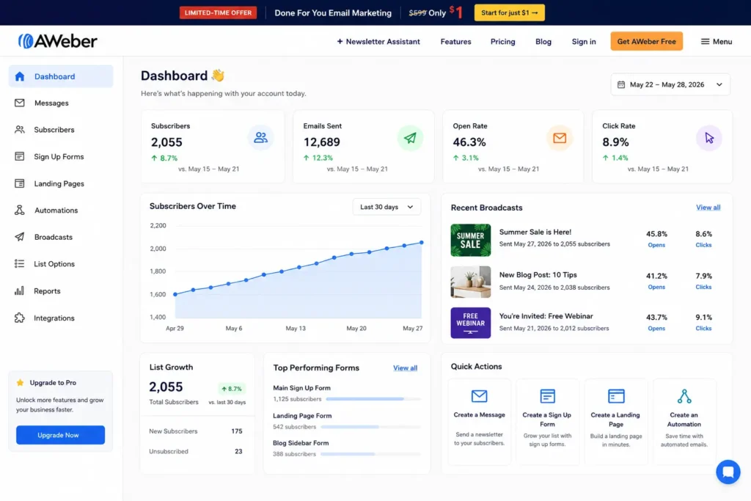Viewport: 751px width, 501px height.
Task: Click the plus icon beside Newsletter Assistant
Action: 340,42
